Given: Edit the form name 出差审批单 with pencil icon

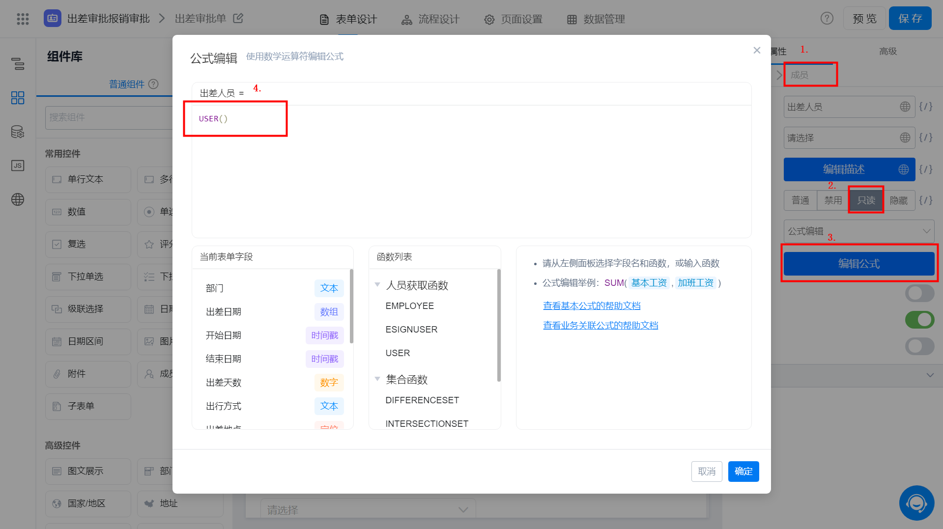Looking at the screenshot, I should [x=238, y=18].
